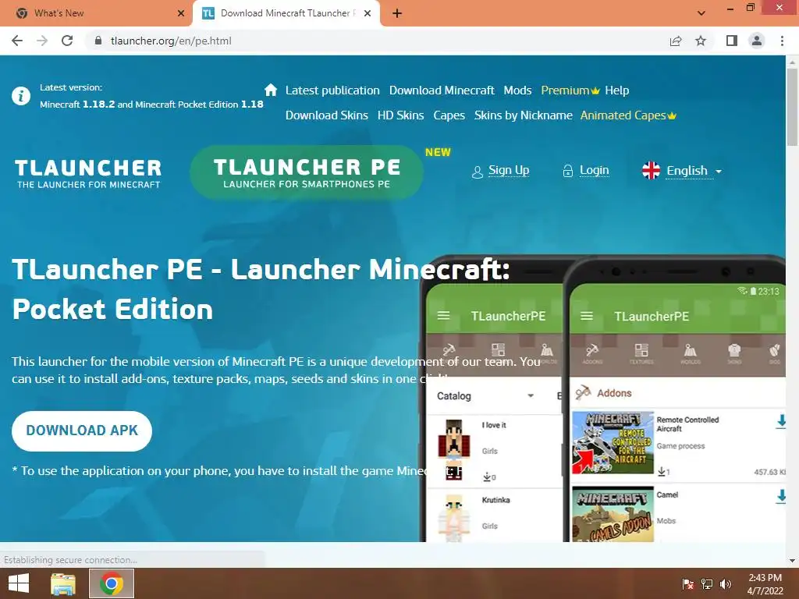Click the Action Center flag tray icon
Viewport: 799px width, 599px height.
tap(688, 584)
